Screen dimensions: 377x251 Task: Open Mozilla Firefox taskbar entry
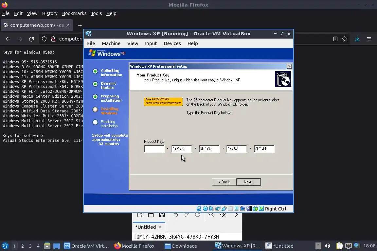tap(134, 246)
